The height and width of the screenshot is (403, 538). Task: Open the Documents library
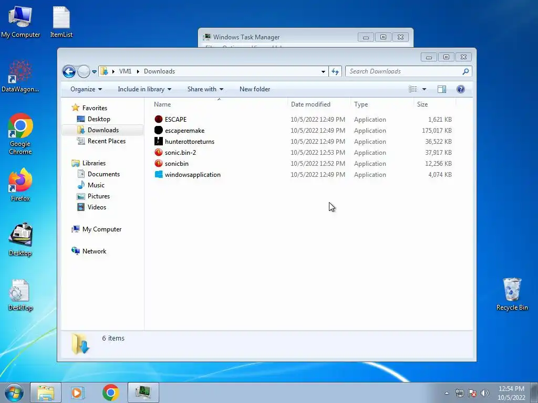tap(104, 174)
